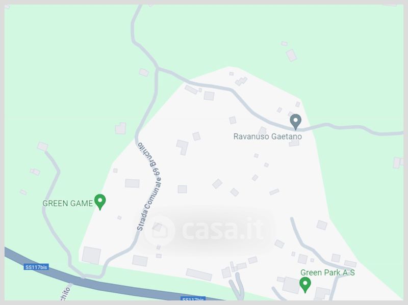Click the green GREEN GAME location pin

pos(100,202)
